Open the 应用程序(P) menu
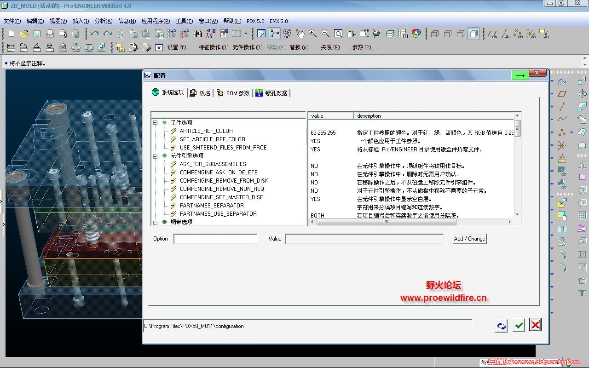Screen dimensions: 589x368 tap(156, 21)
